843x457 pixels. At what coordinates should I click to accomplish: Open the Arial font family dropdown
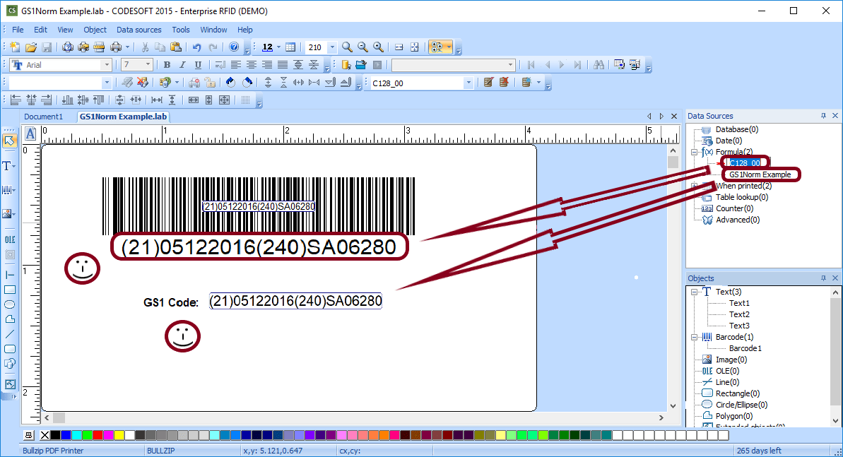pyautogui.click(x=107, y=64)
